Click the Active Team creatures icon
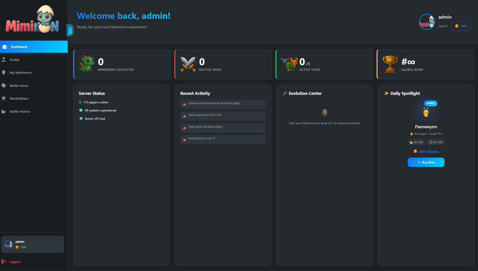 click(289, 64)
